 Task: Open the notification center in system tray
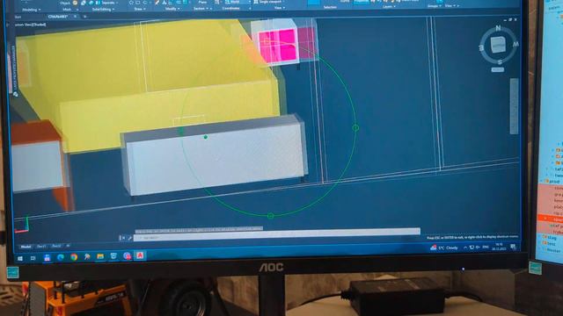513,247
